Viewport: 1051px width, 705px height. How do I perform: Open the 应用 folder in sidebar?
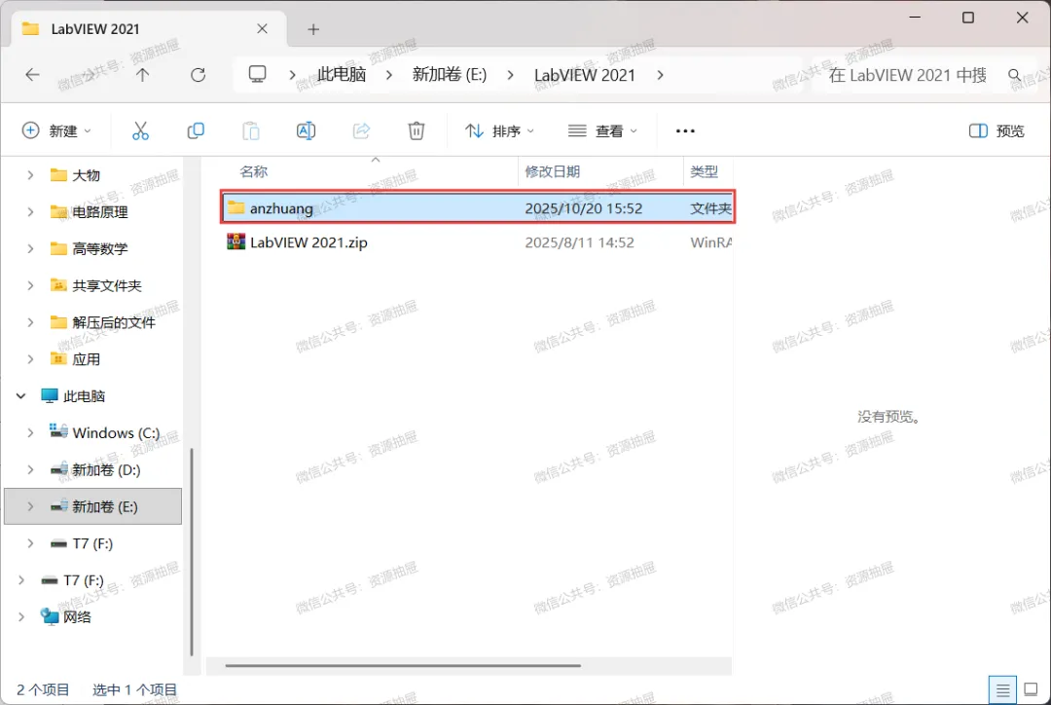[x=86, y=359]
